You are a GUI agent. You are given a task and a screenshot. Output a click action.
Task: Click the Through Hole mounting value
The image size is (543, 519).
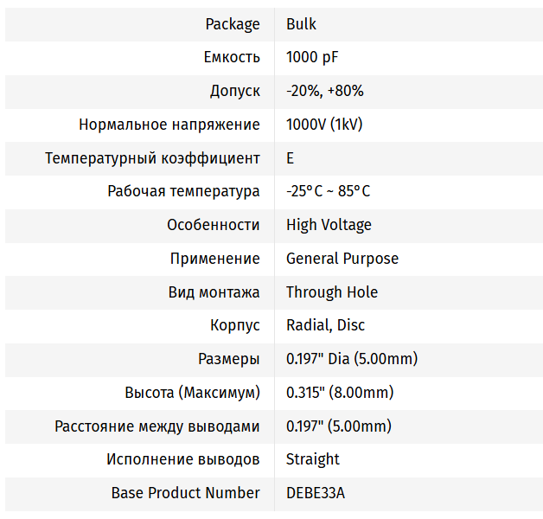[x=332, y=292]
